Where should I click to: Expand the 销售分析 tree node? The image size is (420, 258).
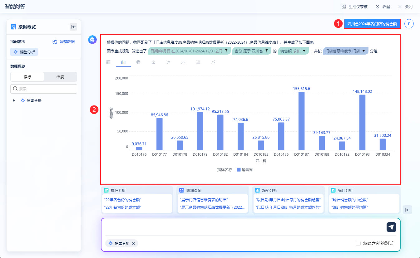[x=14, y=101]
